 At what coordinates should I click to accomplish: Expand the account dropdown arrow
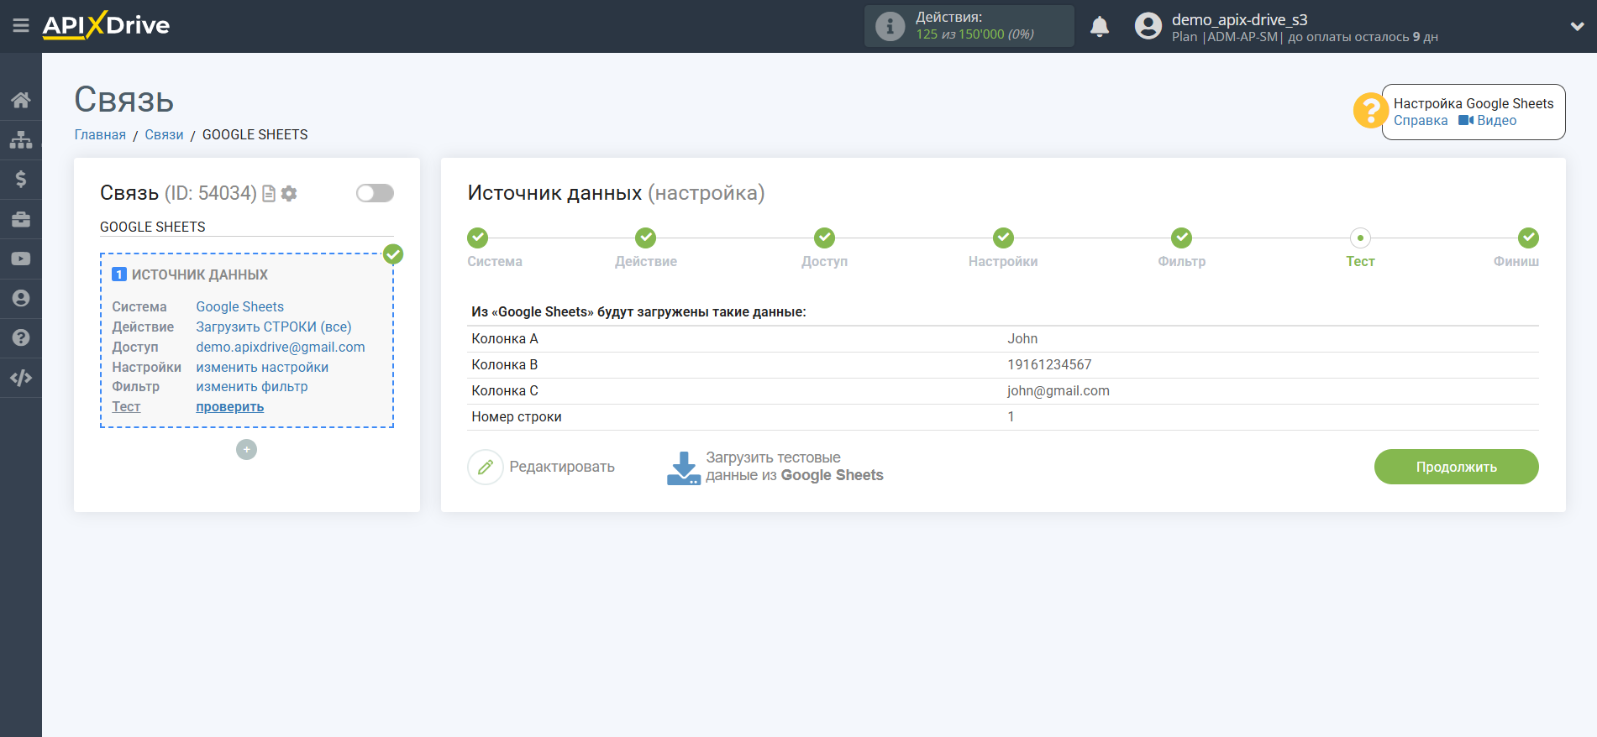coord(1577,26)
